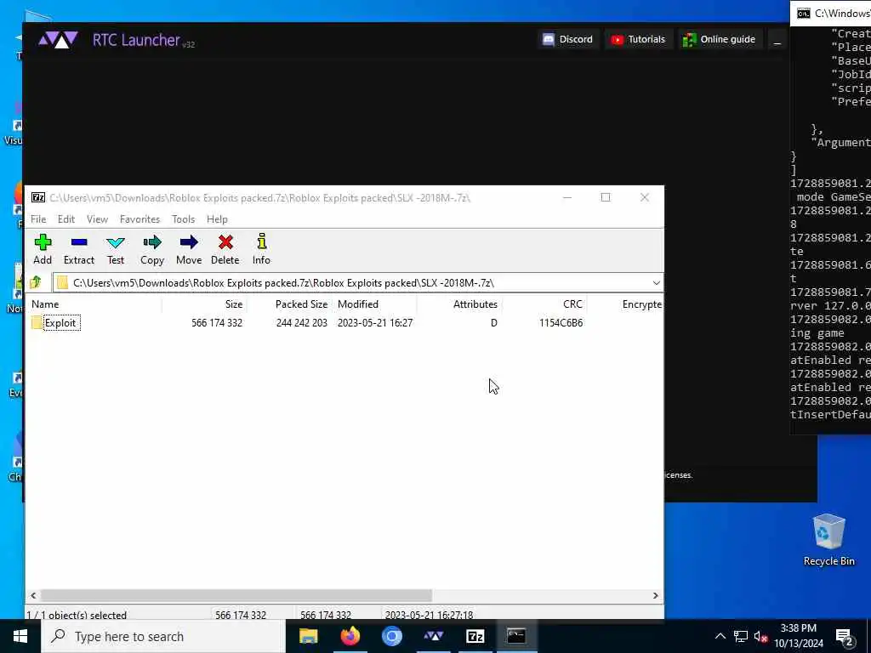Viewport: 871px width, 653px height.
Task: Maximize the 7-Zip window
Action: (x=606, y=197)
